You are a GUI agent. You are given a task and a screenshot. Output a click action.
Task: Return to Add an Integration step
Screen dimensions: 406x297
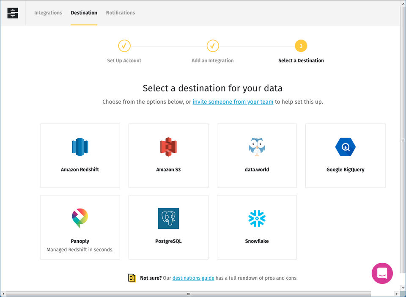(x=212, y=46)
